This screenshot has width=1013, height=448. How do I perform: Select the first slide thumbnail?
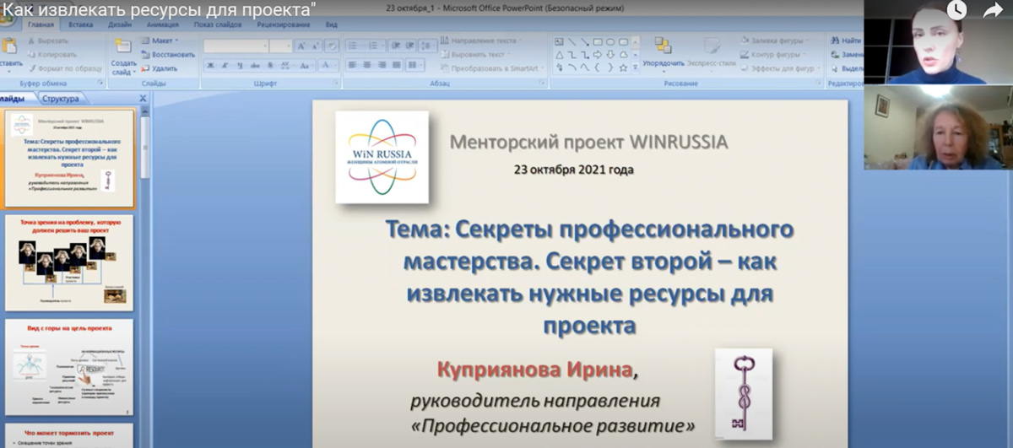(x=69, y=159)
